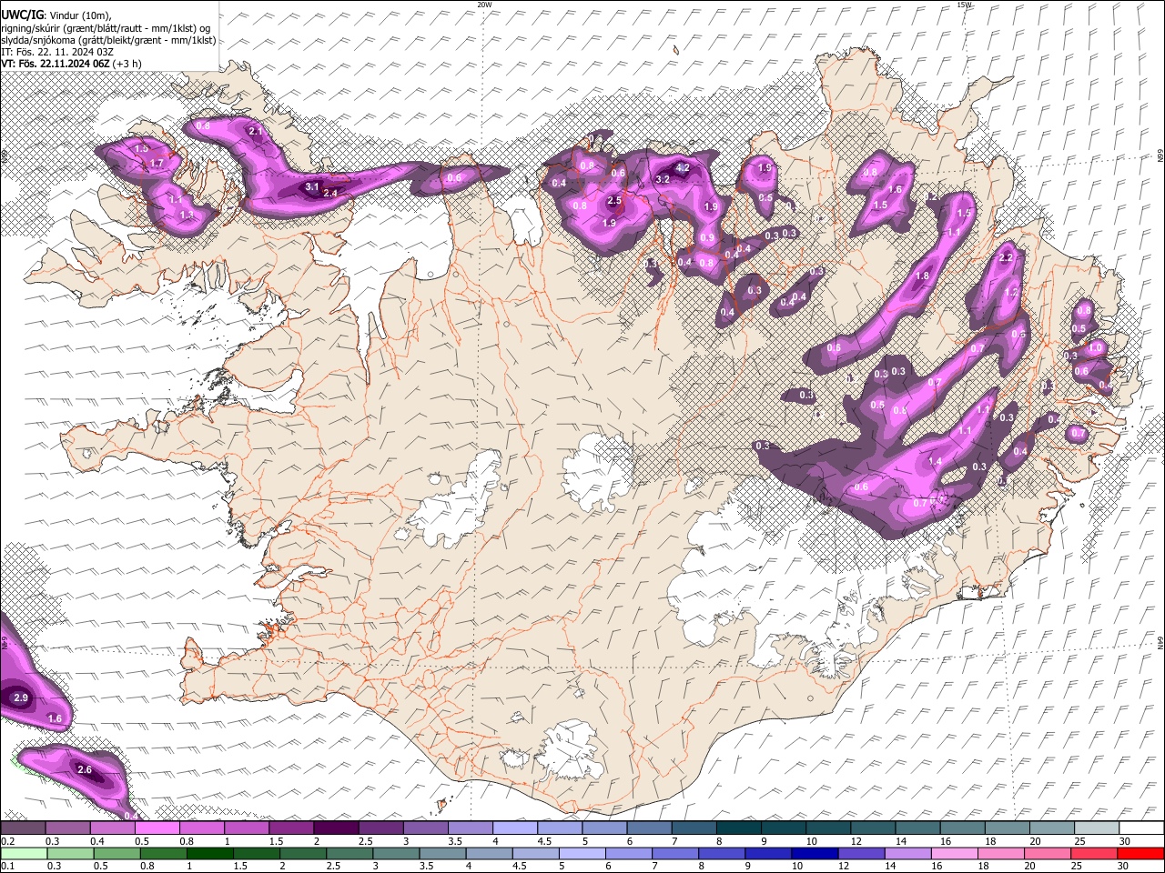Select the bright pink 0.5 swatch in upper legend
Screen dimensions: 1165x873
tap(157, 828)
